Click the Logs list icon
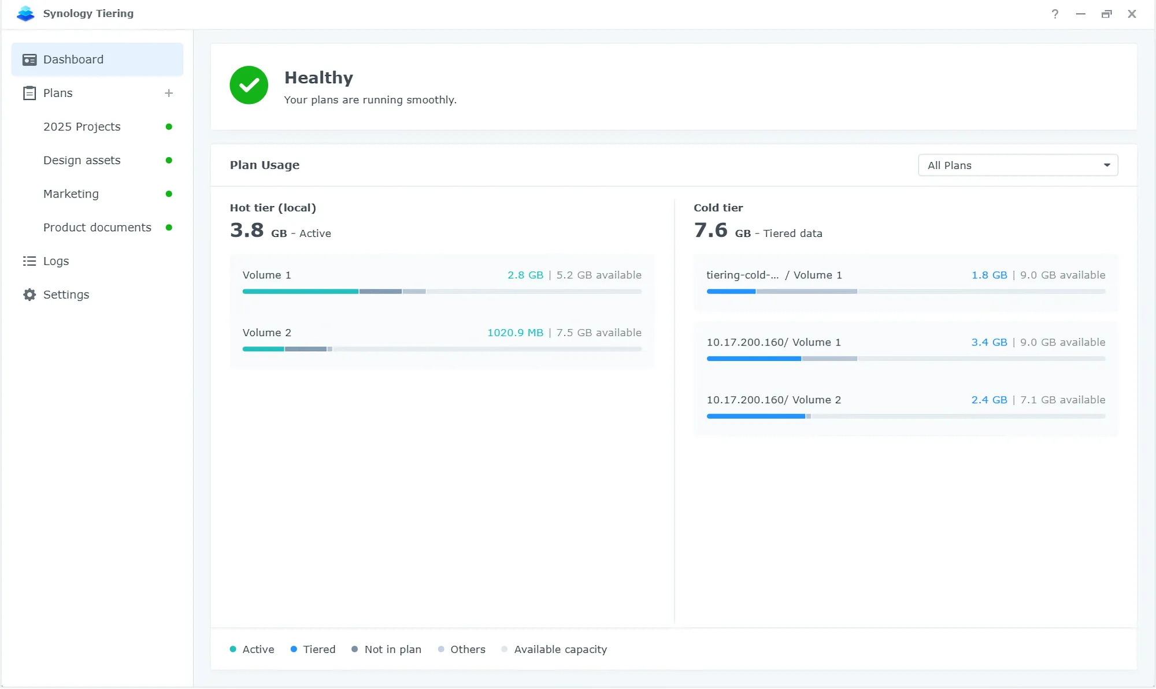 29,261
